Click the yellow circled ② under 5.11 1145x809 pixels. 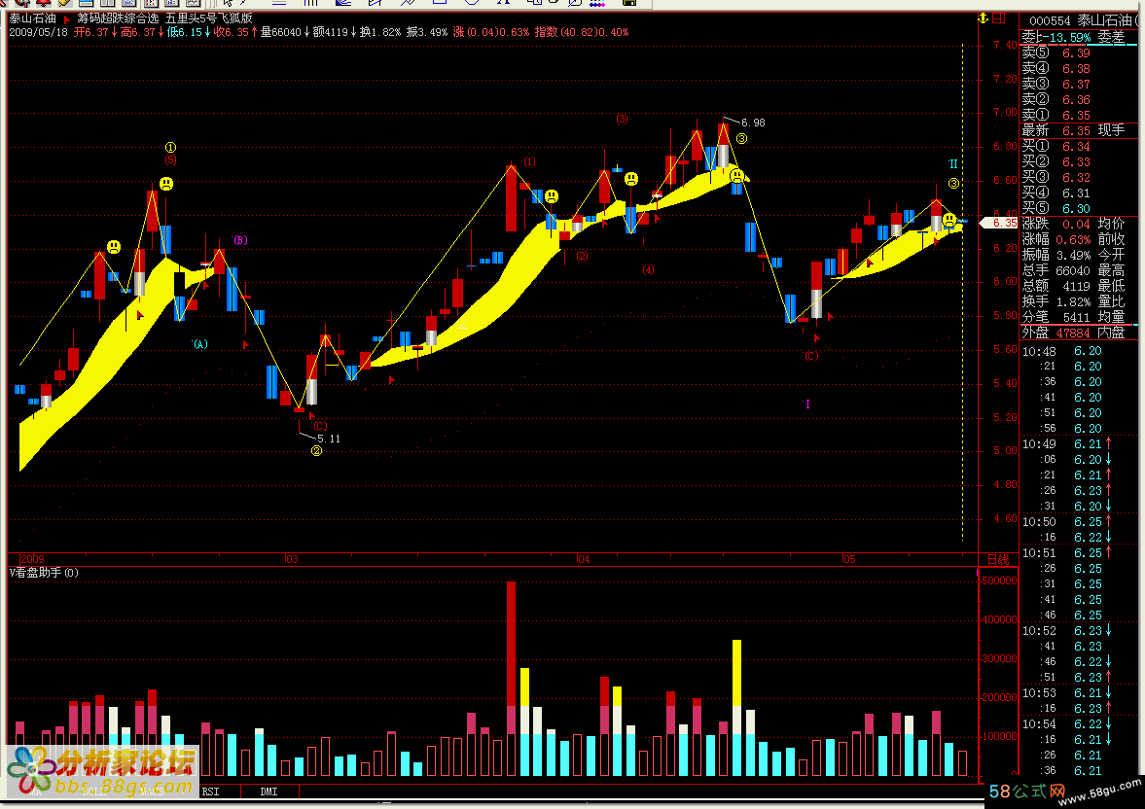(316, 451)
